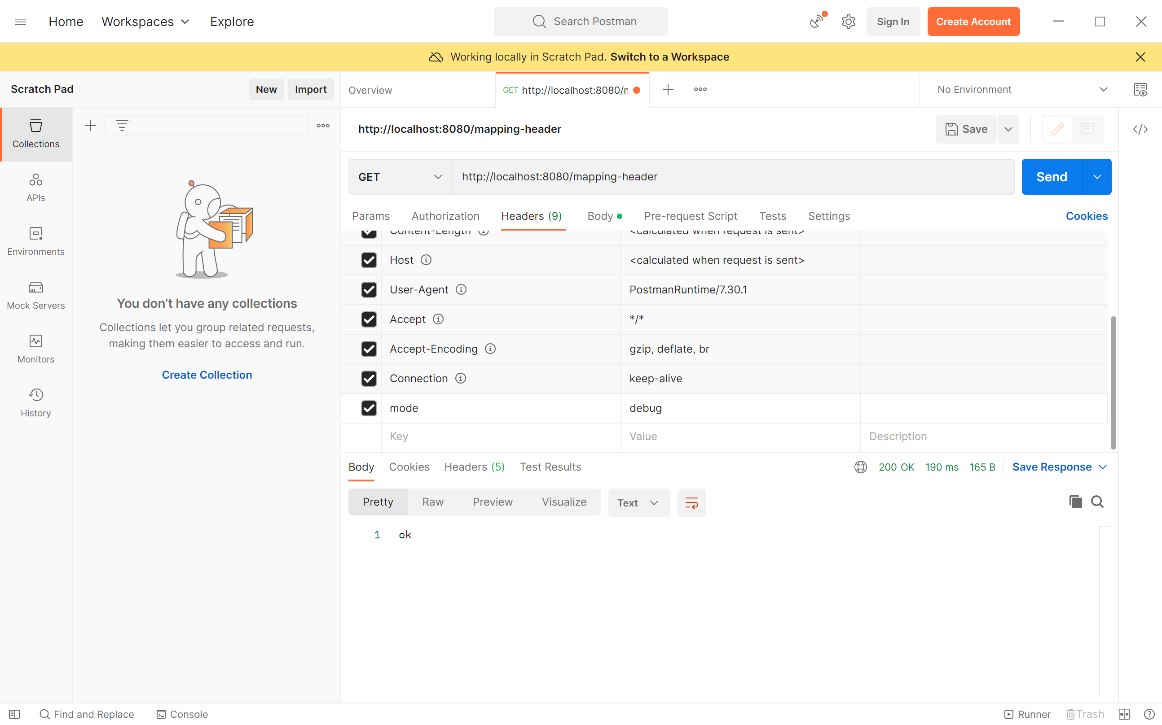The height and width of the screenshot is (725, 1162).
Task: Click the Import button
Action: pyautogui.click(x=310, y=90)
